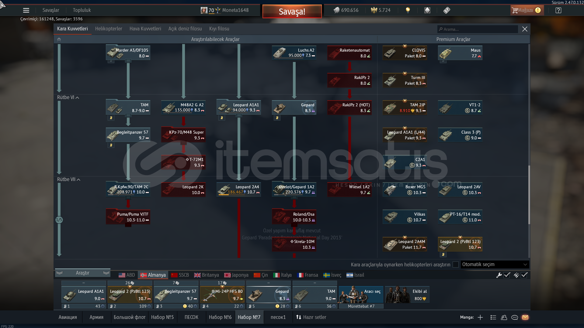
Task: Select the İsrail nation tab
Action: tap(355, 275)
